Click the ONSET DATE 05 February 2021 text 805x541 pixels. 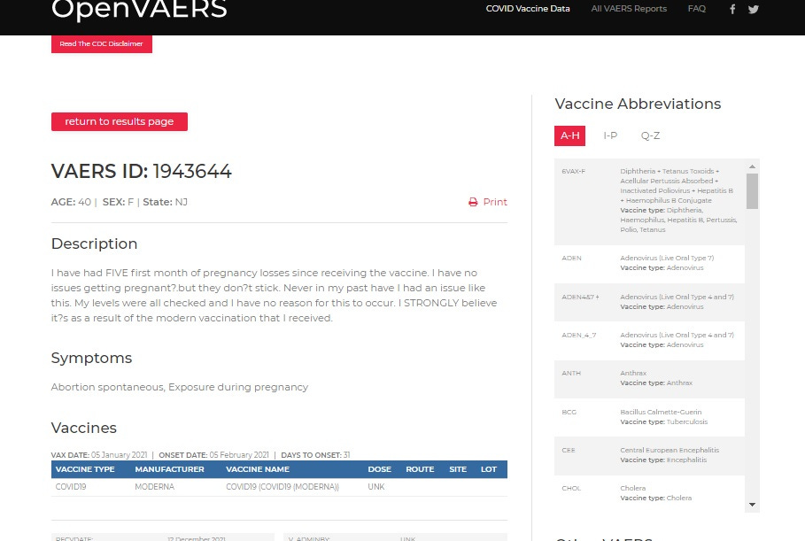point(213,455)
